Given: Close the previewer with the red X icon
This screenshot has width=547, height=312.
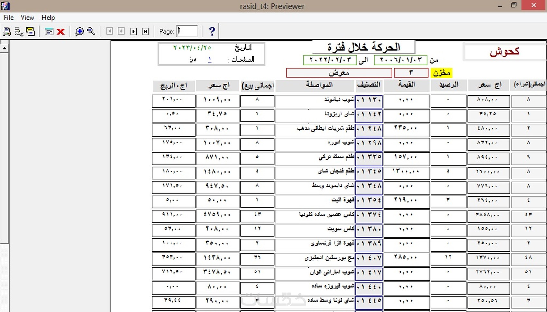Looking at the screenshot, I should pos(60,31).
